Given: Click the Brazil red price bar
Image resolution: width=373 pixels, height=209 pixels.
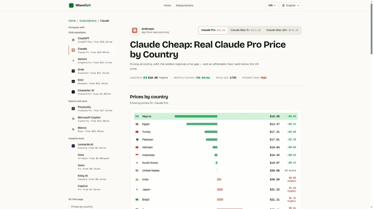Looking at the screenshot, I should click(x=220, y=199).
